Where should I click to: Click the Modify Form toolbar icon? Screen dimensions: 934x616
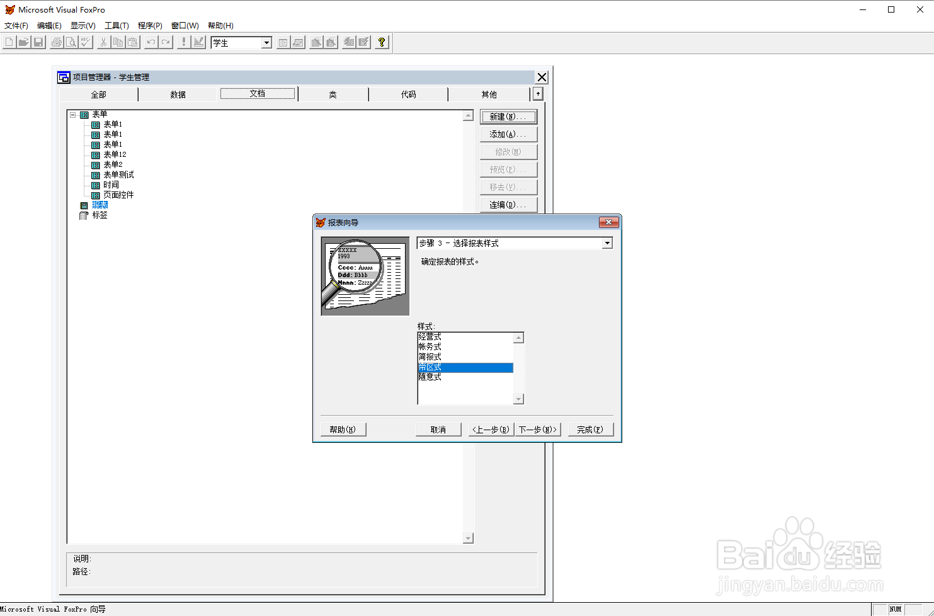pyautogui.click(x=199, y=42)
